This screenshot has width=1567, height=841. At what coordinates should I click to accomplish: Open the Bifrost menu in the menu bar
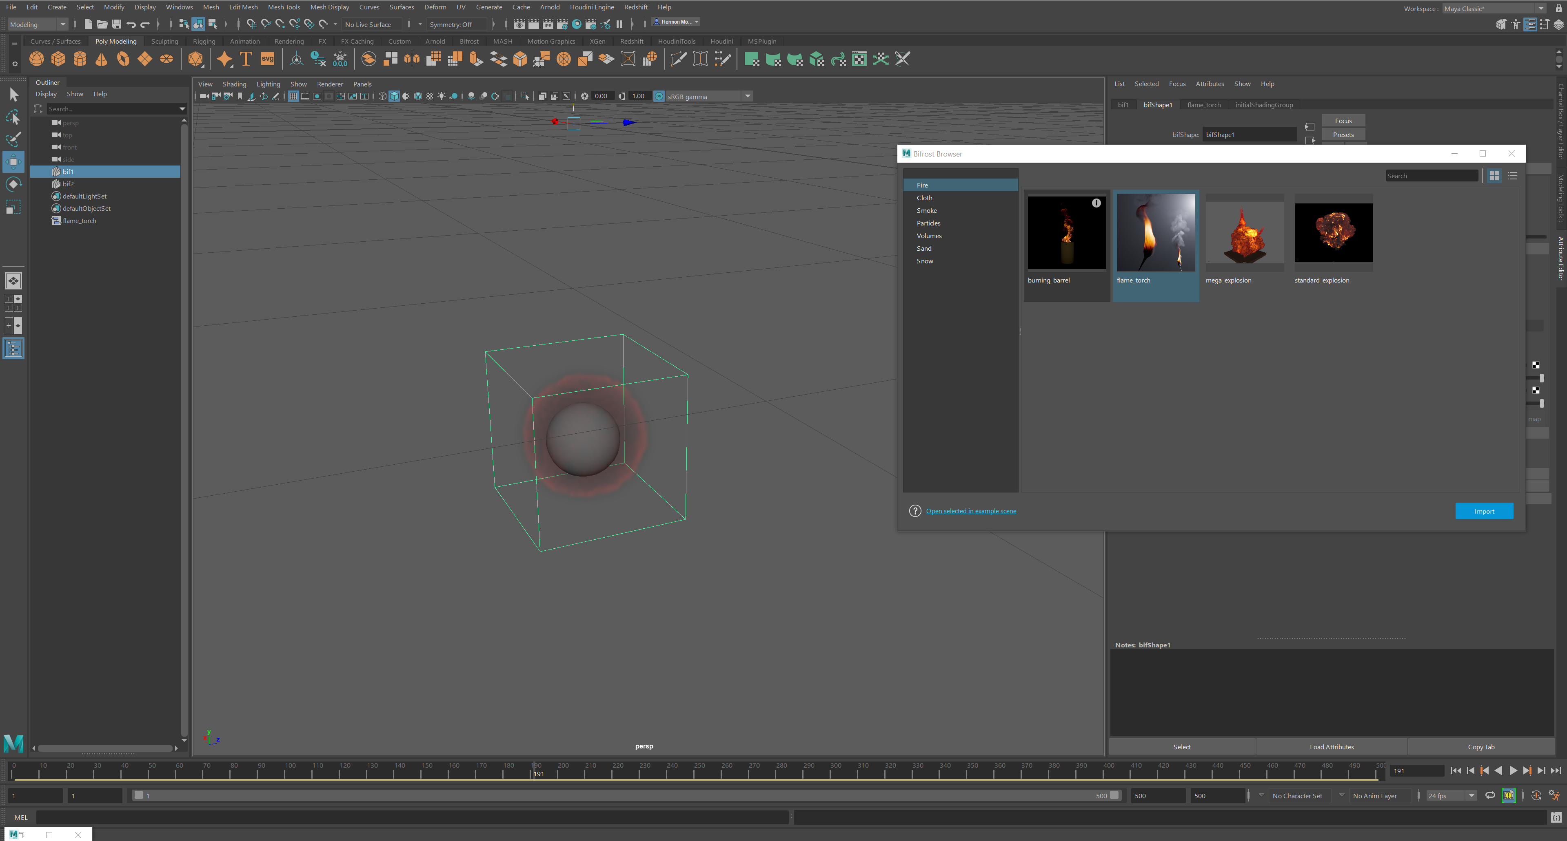(x=469, y=41)
